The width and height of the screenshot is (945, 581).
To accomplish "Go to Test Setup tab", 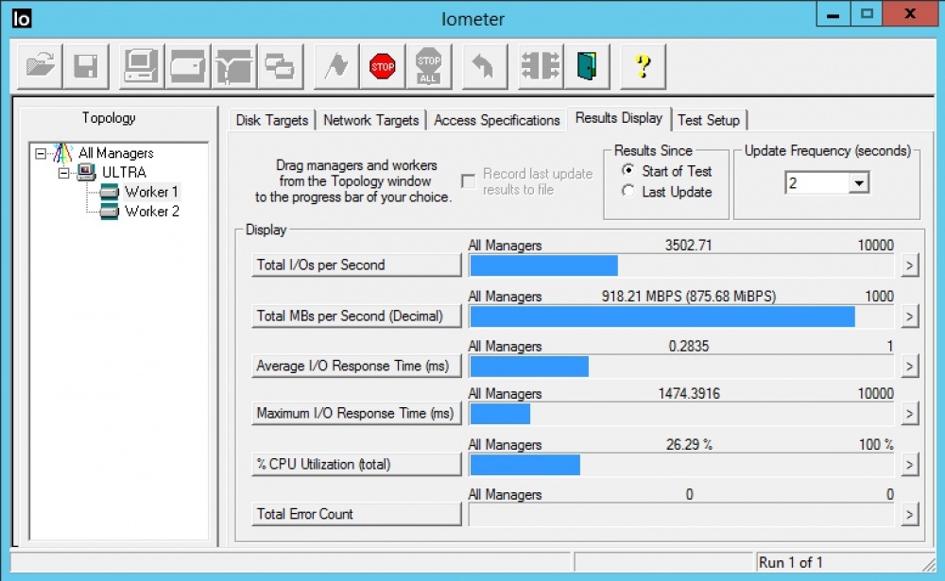I will (x=709, y=120).
